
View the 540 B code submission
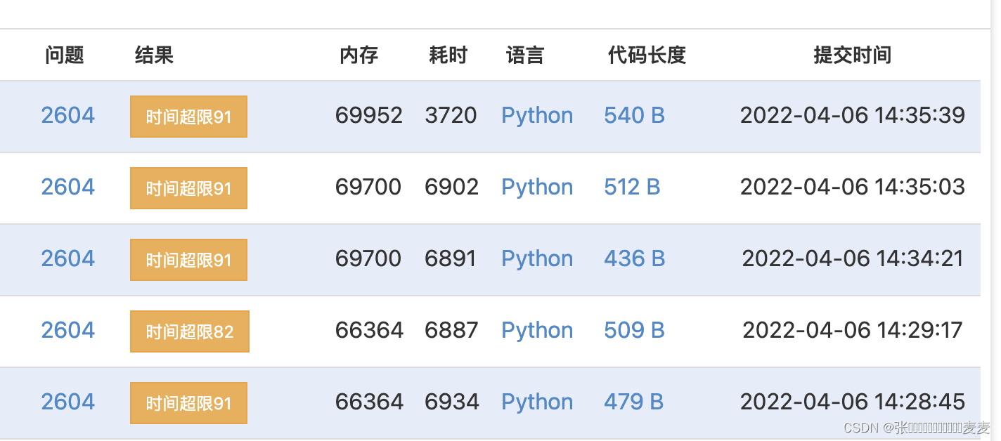click(634, 116)
